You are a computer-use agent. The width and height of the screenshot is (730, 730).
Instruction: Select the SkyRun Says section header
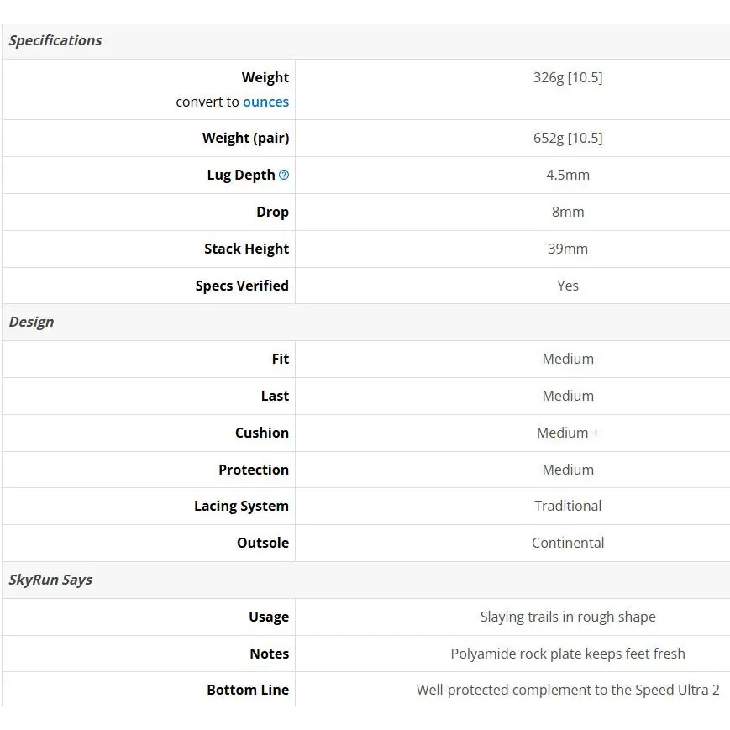[x=50, y=580]
